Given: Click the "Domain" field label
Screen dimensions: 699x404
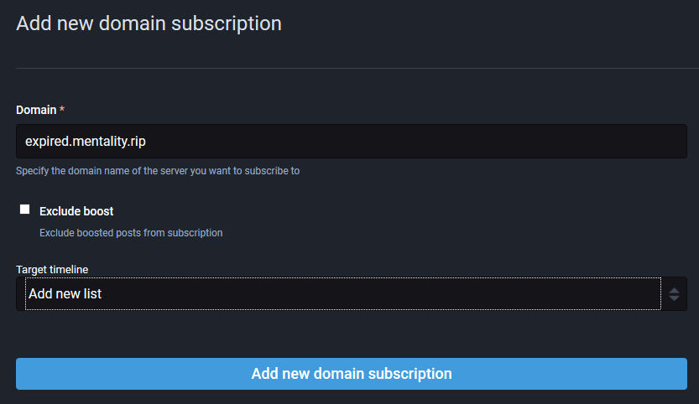Looking at the screenshot, I should coord(36,110).
